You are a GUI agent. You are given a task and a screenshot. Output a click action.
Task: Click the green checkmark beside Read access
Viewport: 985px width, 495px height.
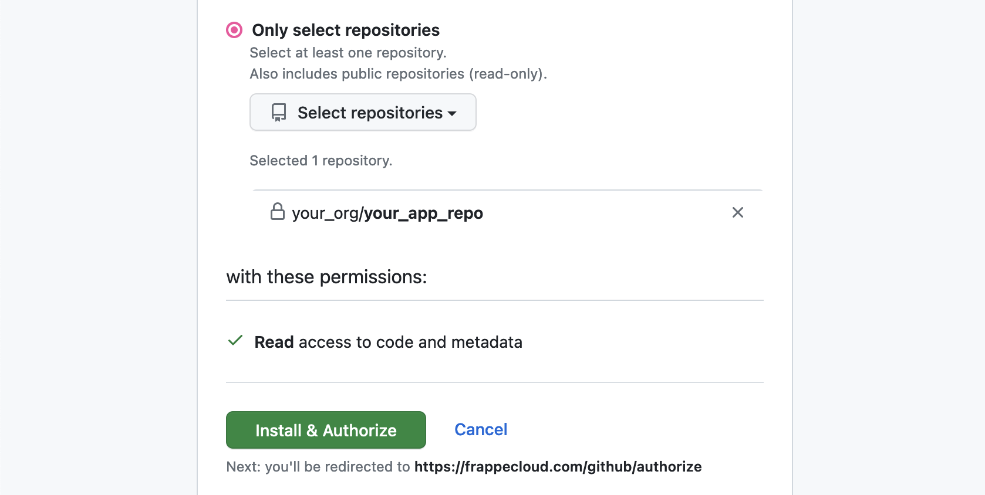click(235, 341)
